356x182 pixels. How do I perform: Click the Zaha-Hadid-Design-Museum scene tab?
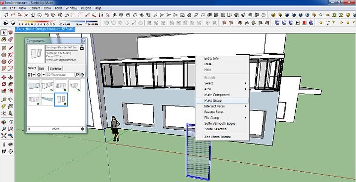[45, 29]
